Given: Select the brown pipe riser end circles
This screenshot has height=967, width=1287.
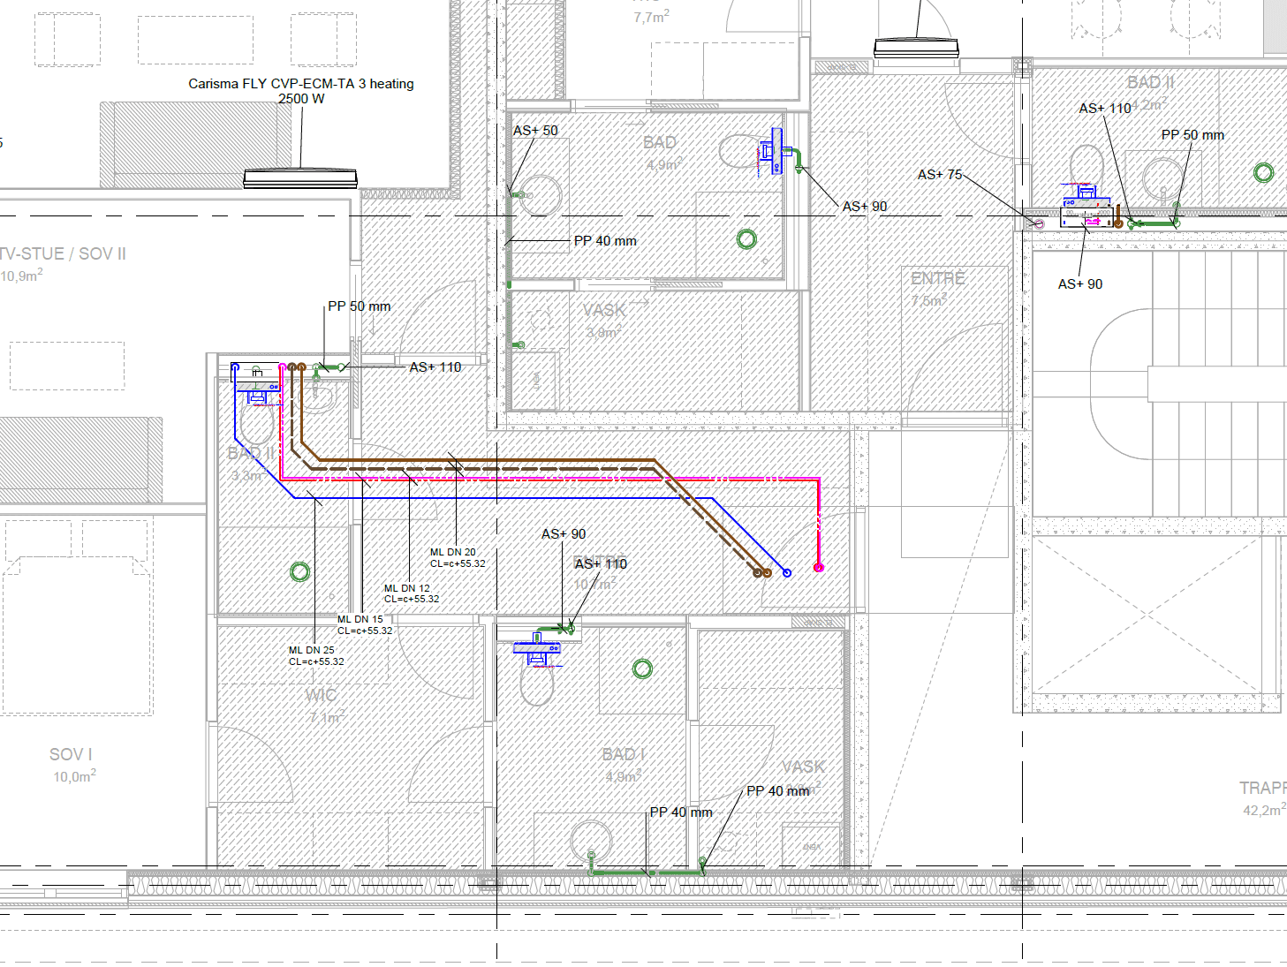Looking at the screenshot, I should pos(762,573).
